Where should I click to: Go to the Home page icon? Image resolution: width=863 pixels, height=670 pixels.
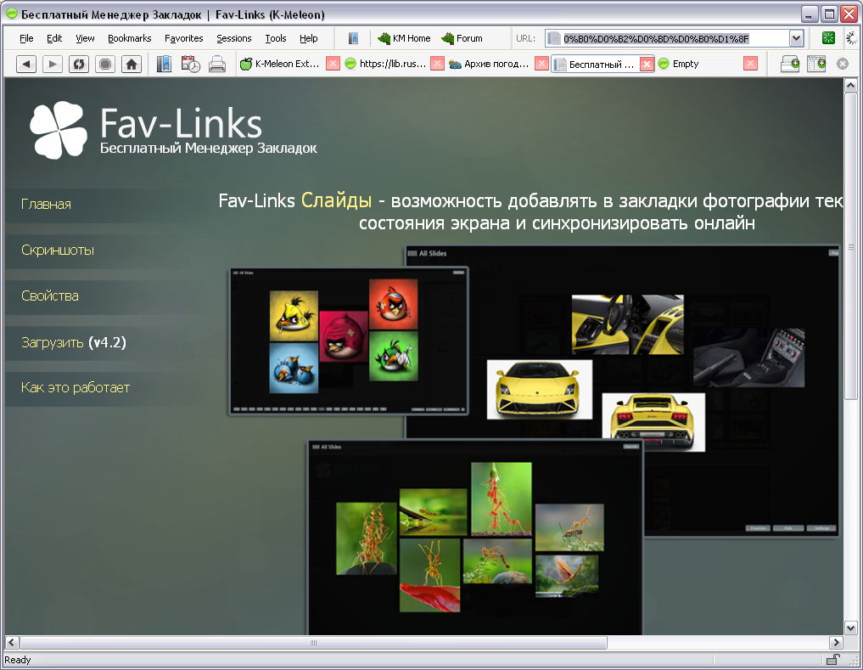pyautogui.click(x=132, y=65)
